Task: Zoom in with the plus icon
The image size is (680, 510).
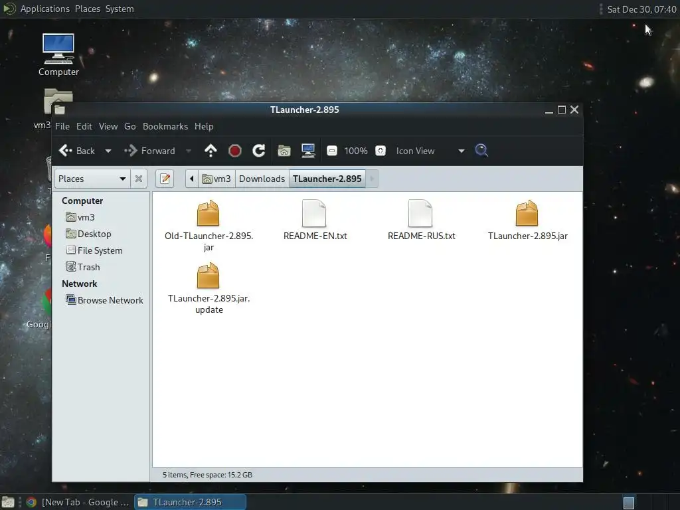Action: [x=381, y=151]
